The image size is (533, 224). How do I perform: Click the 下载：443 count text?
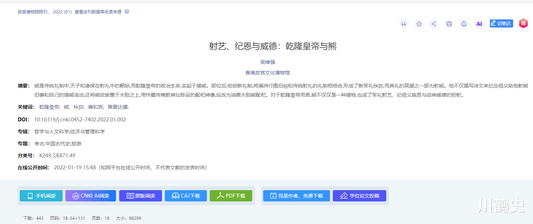[33, 218]
